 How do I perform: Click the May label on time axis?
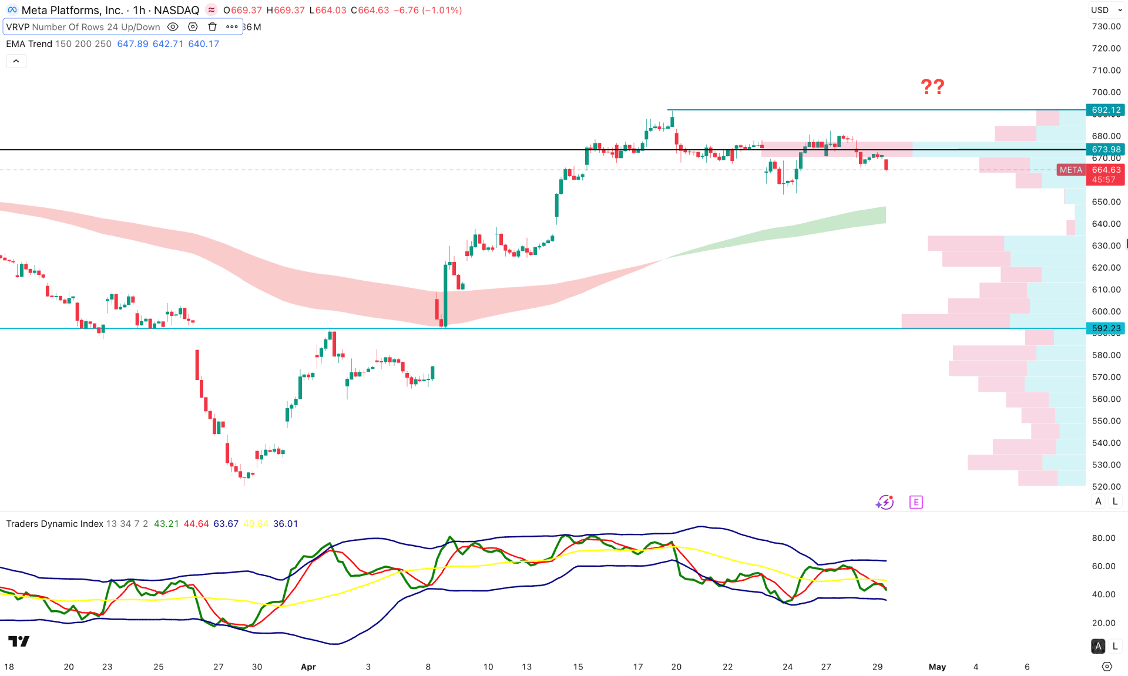[x=937, y=667]
